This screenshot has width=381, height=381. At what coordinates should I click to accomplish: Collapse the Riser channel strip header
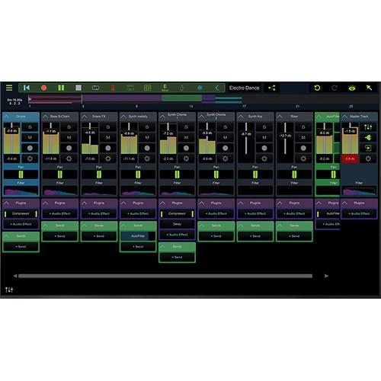click(x=280, y=117)
